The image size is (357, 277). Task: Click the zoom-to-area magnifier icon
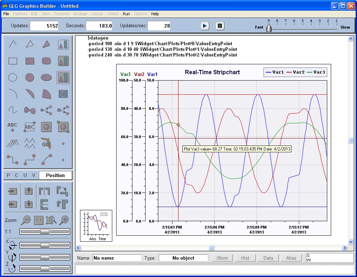51,220
